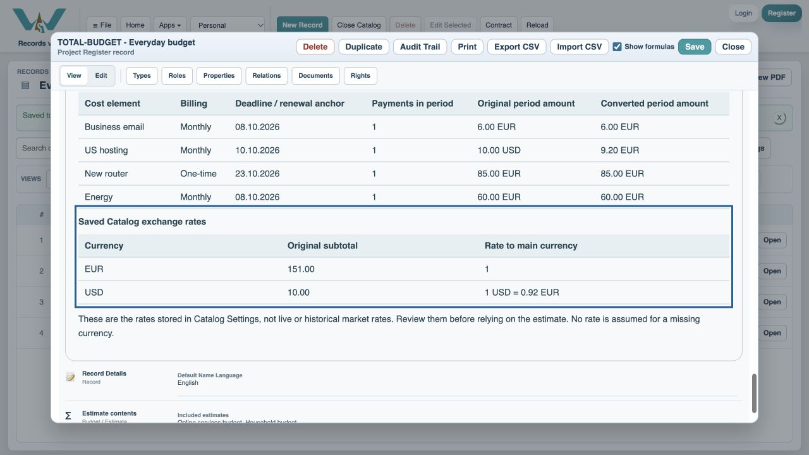The width and height of the screenshot is (809, 455).
Task: Duplicate this record
Action: 364,47
